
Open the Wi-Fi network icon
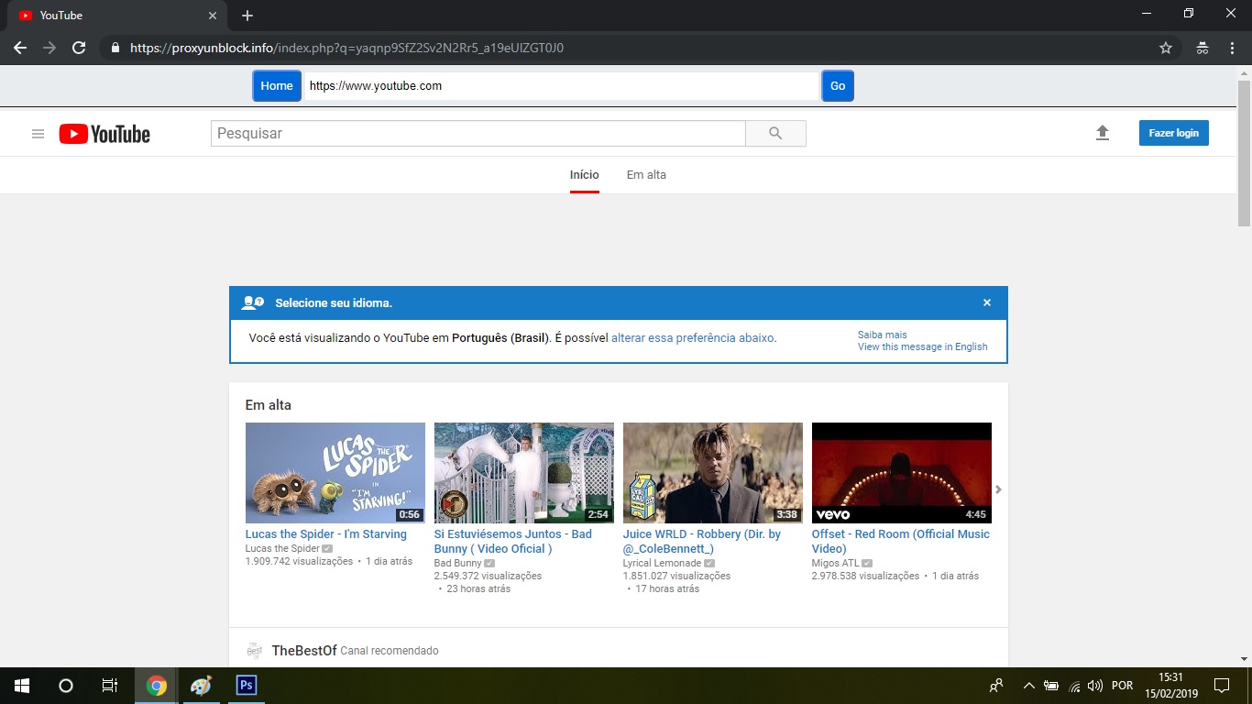click(x=1074, y=687)
